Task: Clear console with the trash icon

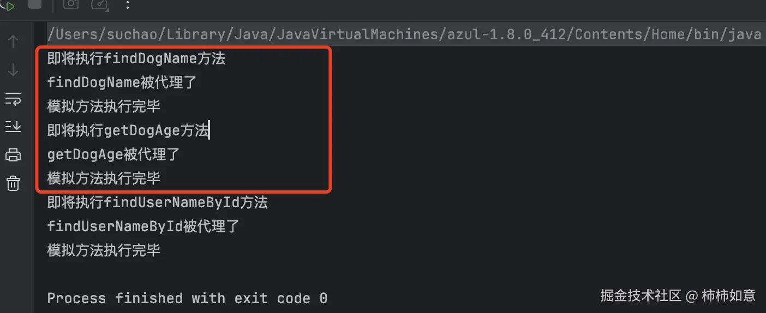Action: point(13,183)
